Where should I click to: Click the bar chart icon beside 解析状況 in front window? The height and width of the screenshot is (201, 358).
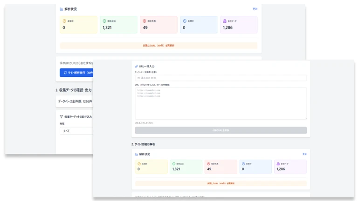pyautogui.click(x=136, y=154)
